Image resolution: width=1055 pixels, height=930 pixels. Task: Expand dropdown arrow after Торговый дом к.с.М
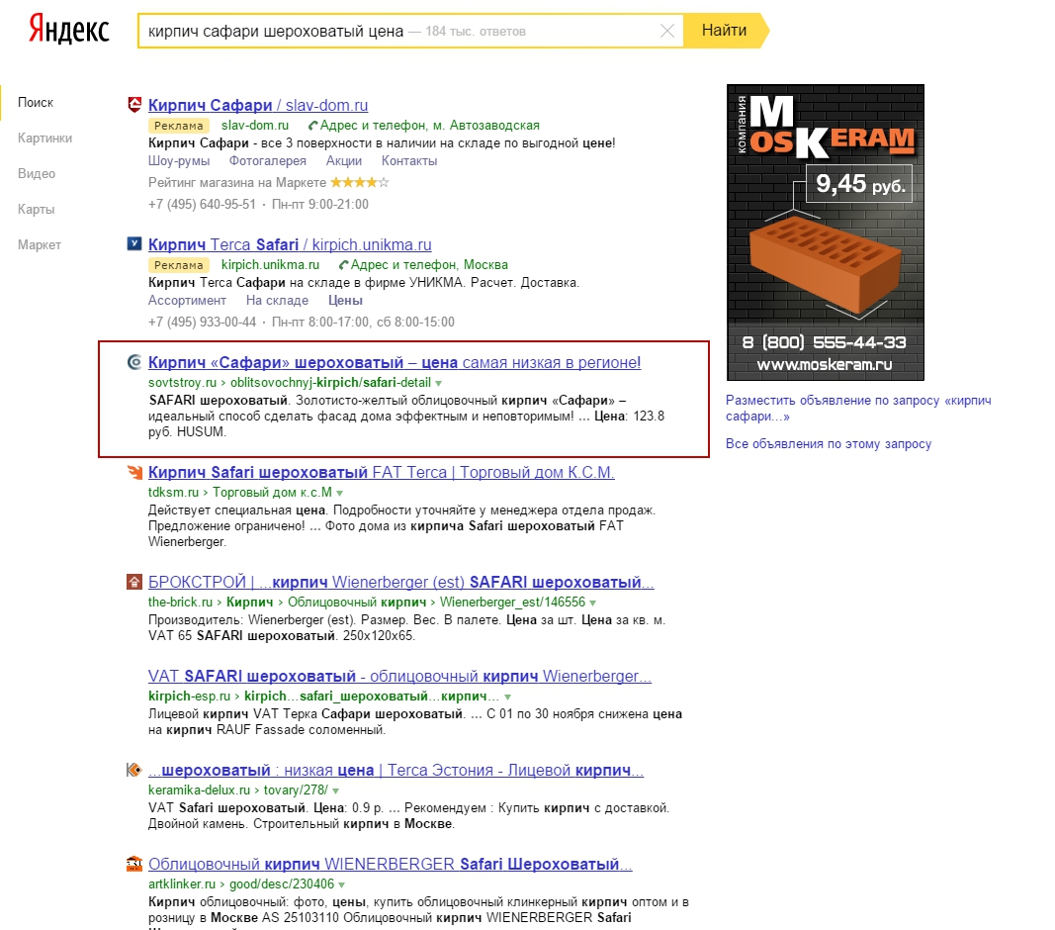[x=340, y=493]
